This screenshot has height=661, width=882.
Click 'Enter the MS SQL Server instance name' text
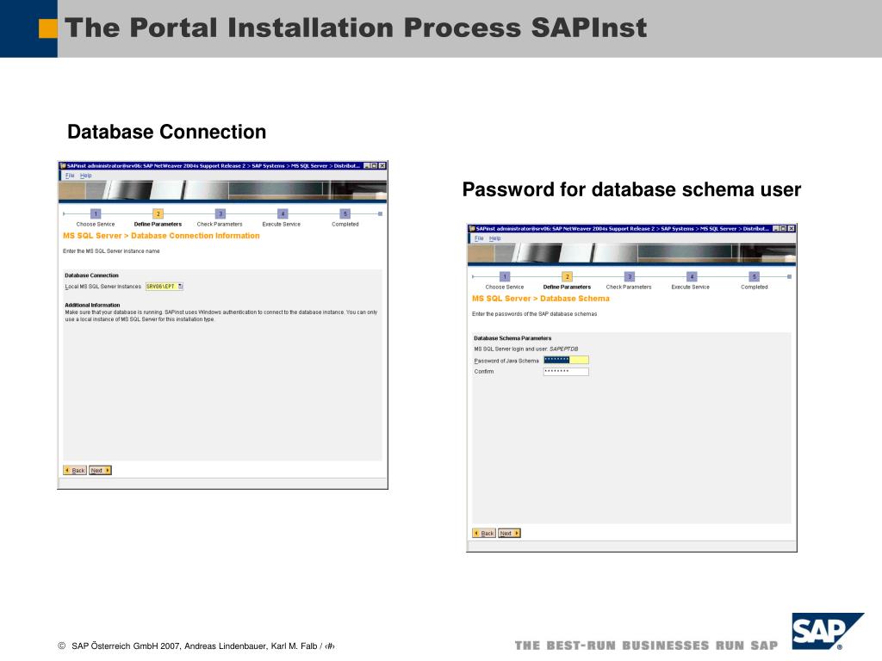111,251
